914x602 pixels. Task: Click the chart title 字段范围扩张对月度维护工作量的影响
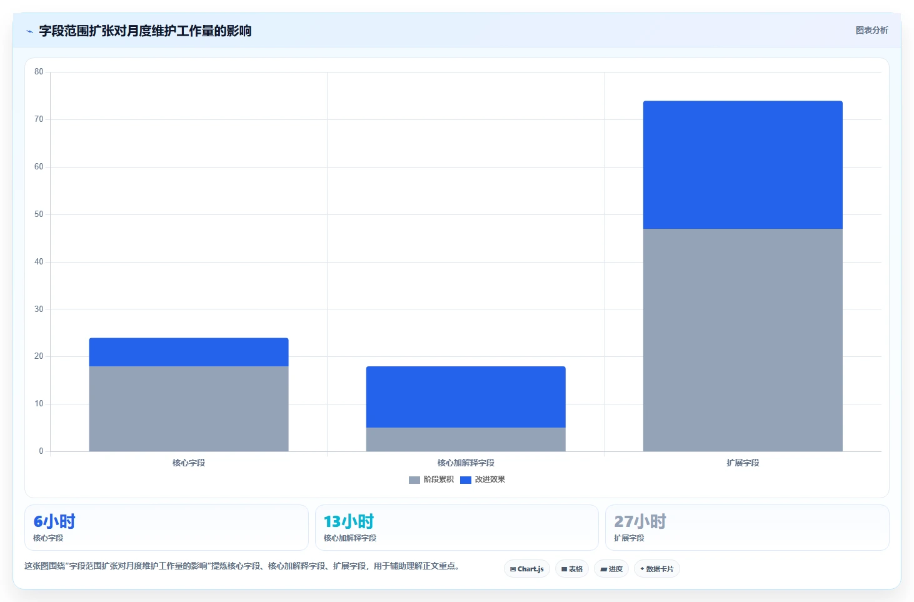tap(145, 31)
